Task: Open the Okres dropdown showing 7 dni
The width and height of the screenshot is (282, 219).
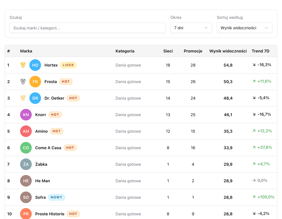Action: click(191, 28)
